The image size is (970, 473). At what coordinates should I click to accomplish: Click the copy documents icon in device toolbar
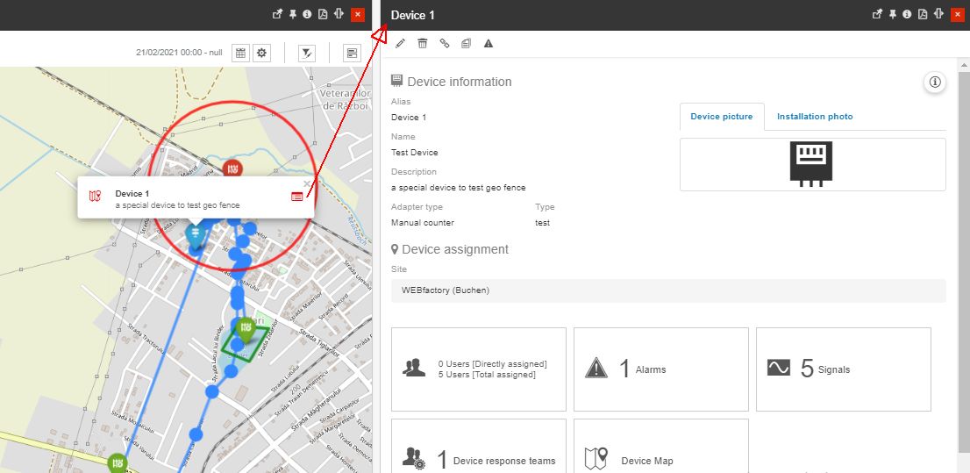[x=467, y=43]
